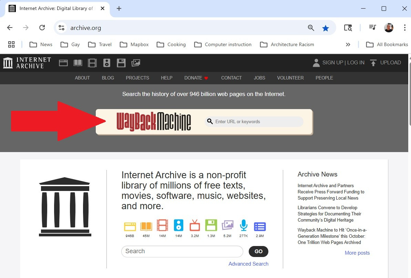The height and width of the screenshot is (278, 411).
Task: Open a new browser tab with the plus button
Action: click(x=119, y=8)
